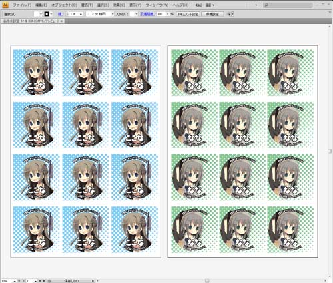Open the 編集(E) menu

point(41,5)
